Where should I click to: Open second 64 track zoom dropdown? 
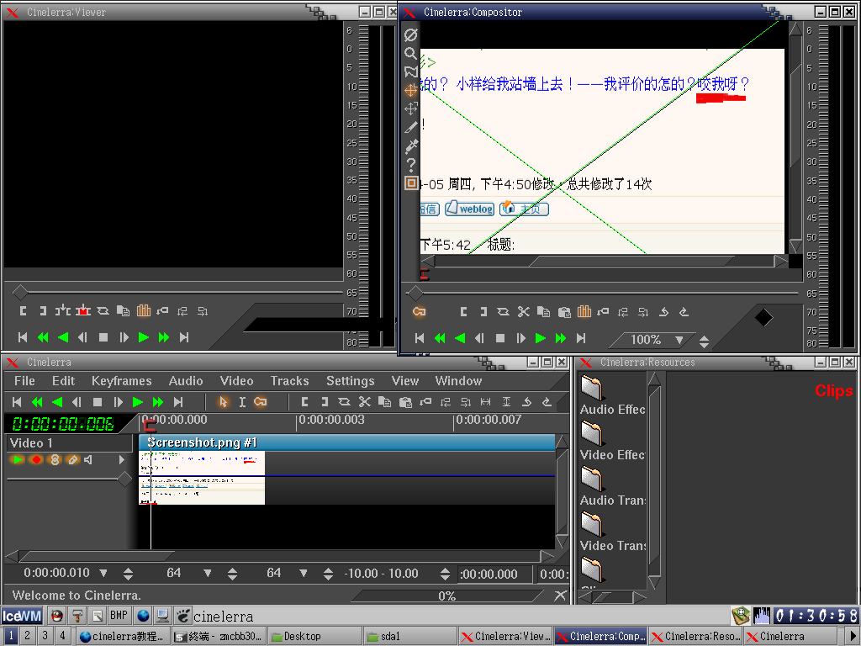[x=303, y=574]
